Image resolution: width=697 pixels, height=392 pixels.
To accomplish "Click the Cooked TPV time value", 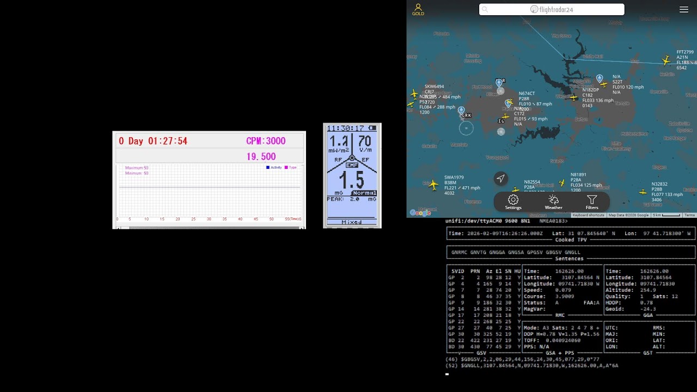I will [x=506, y=233].
